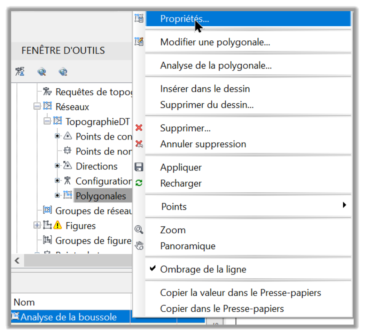Select TopographieDT in the tree
This screenshot has height=335, width=366.
[98, 121]
